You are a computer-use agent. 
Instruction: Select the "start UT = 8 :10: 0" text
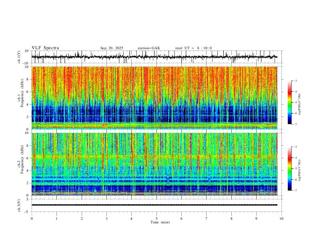(x=193, y=48)
